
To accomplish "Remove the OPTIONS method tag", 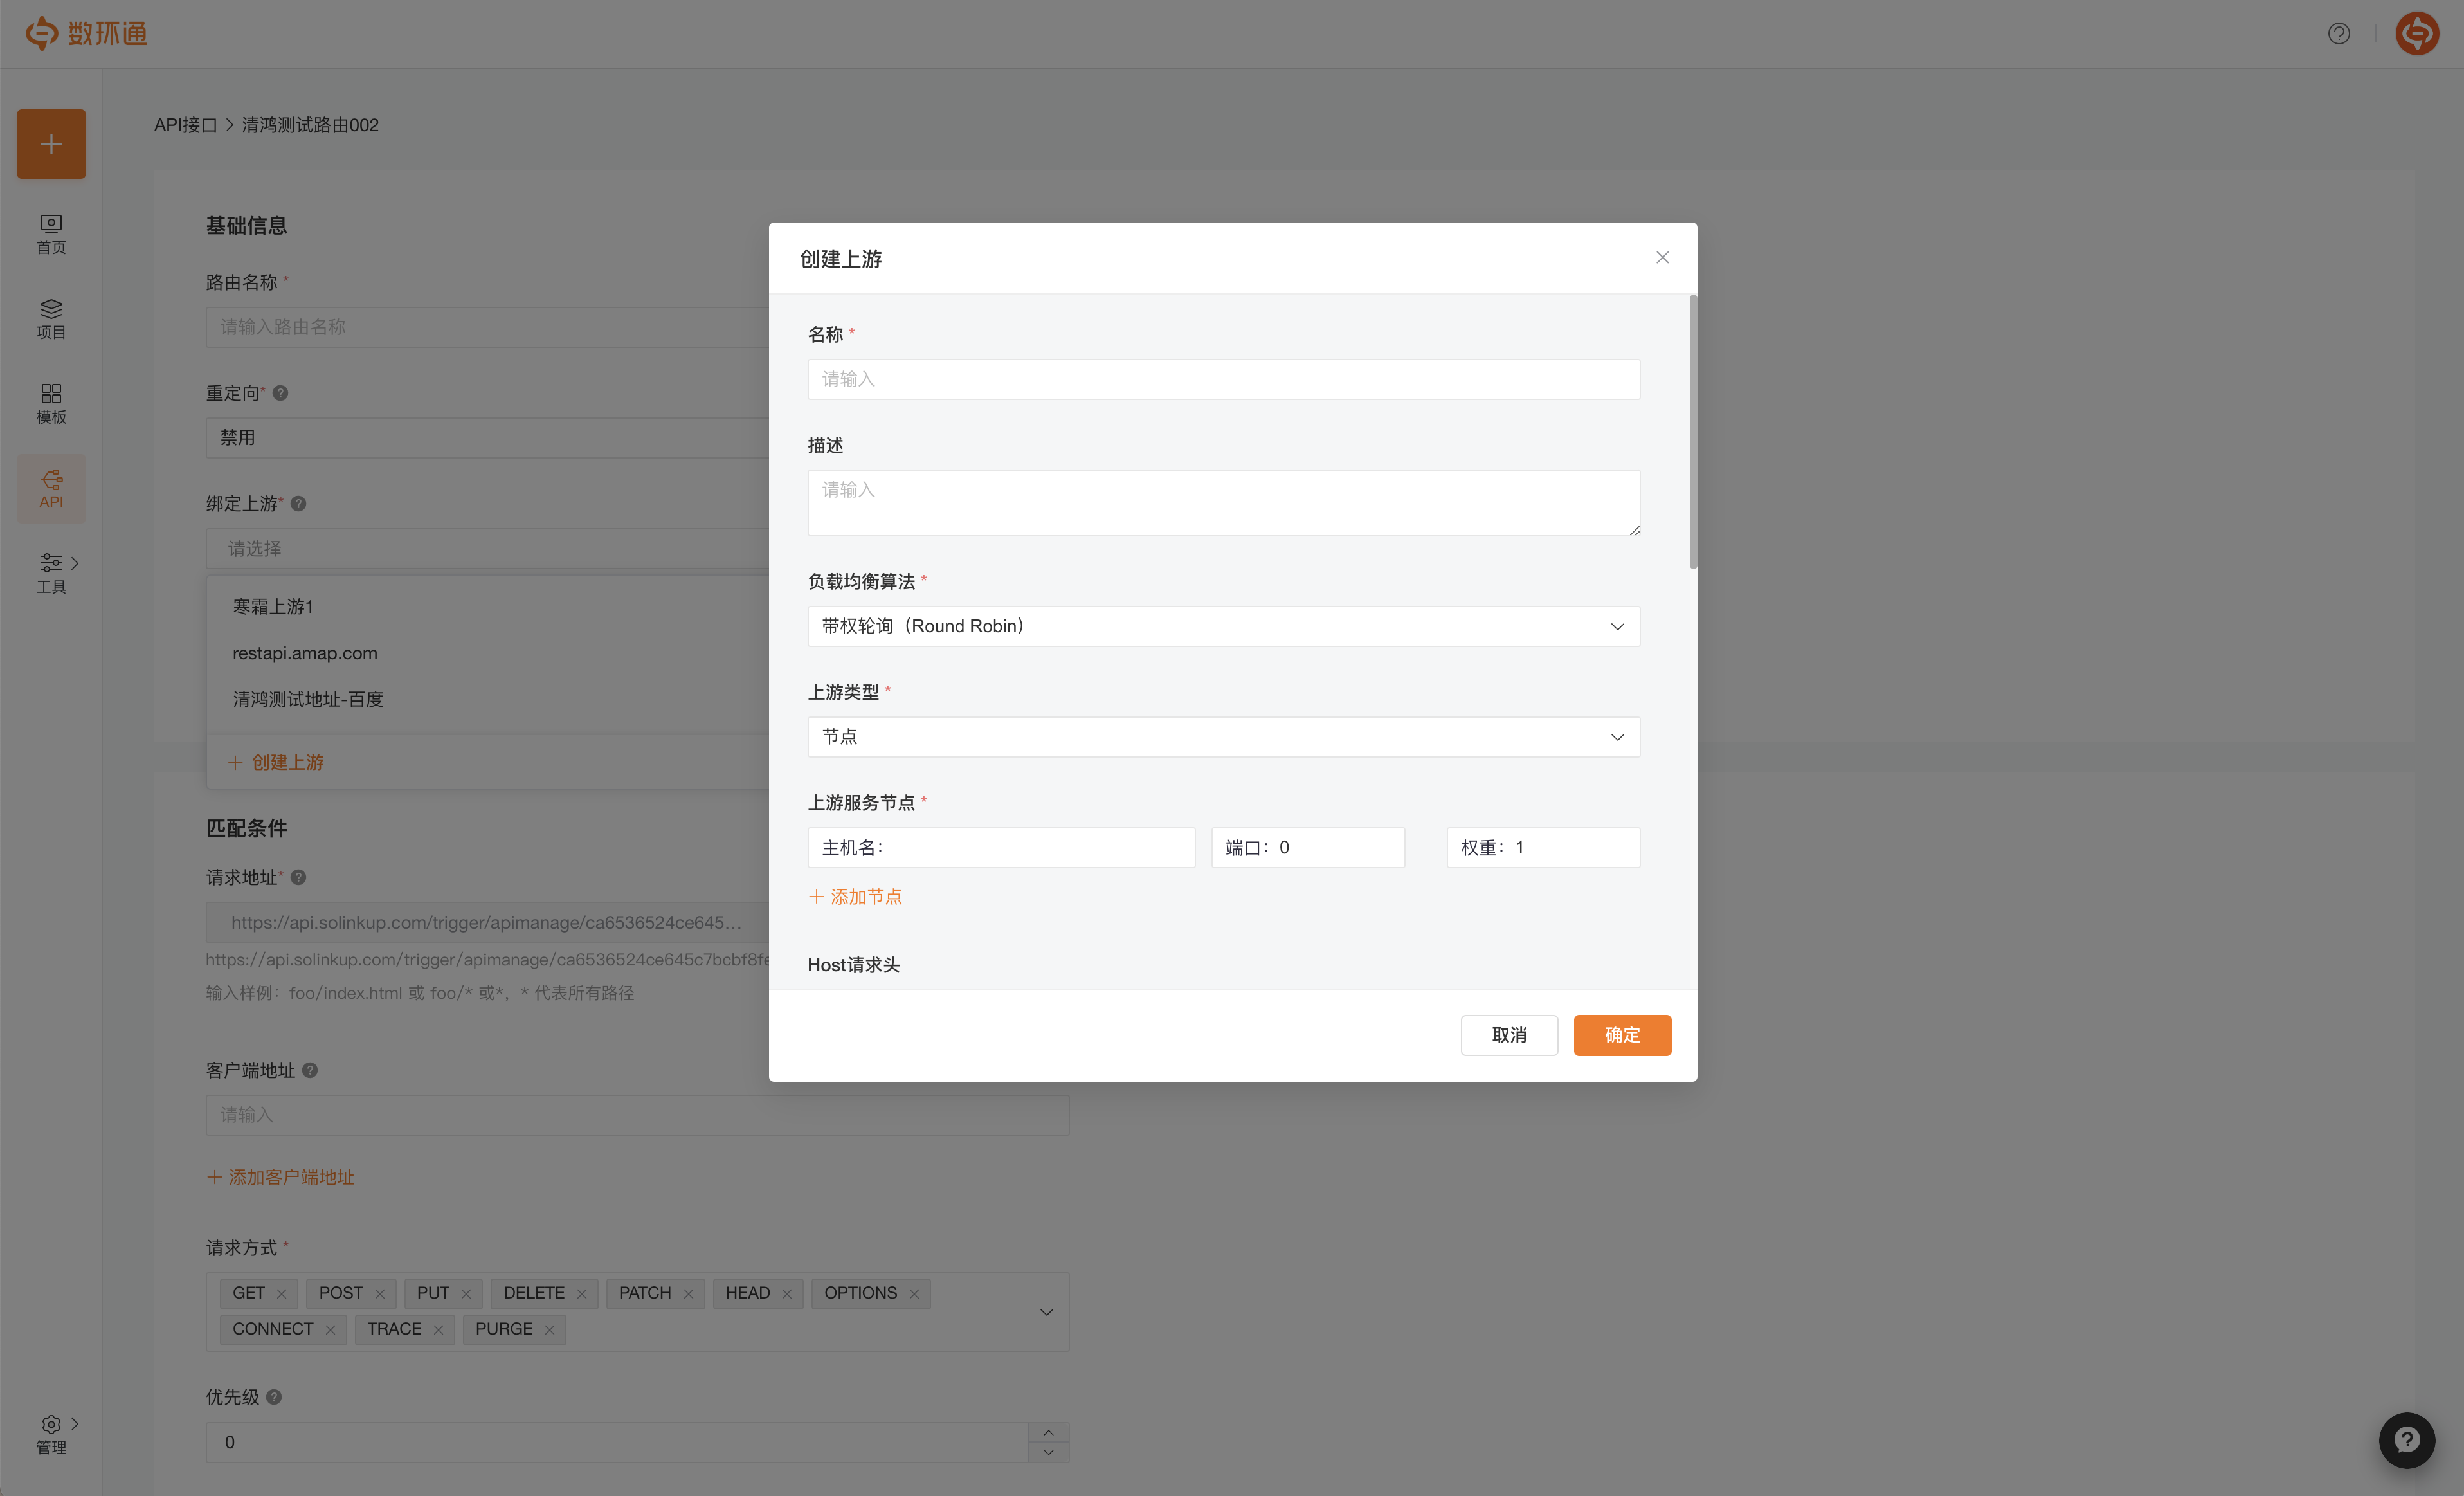I will click(x=914, y=1294).
